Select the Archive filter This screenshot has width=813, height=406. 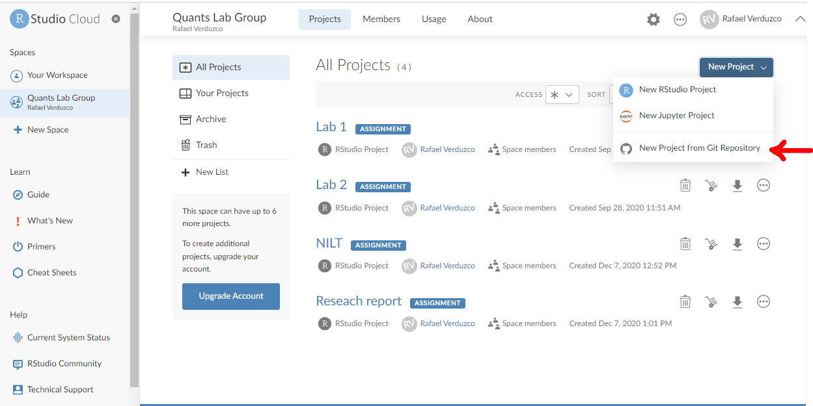(212, 119)
